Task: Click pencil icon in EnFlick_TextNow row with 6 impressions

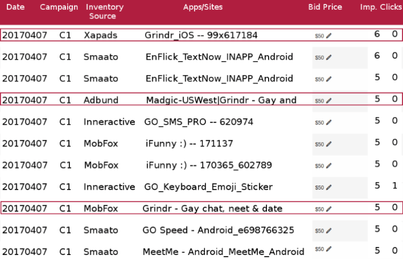Action: [x=329, y=57]
